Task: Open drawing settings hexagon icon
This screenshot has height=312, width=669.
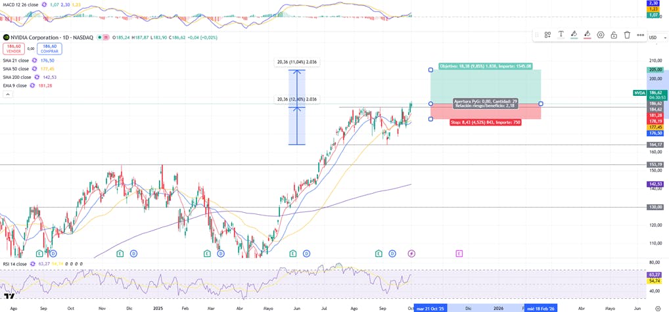Action: pyautogui.click(x=601, y=35)
